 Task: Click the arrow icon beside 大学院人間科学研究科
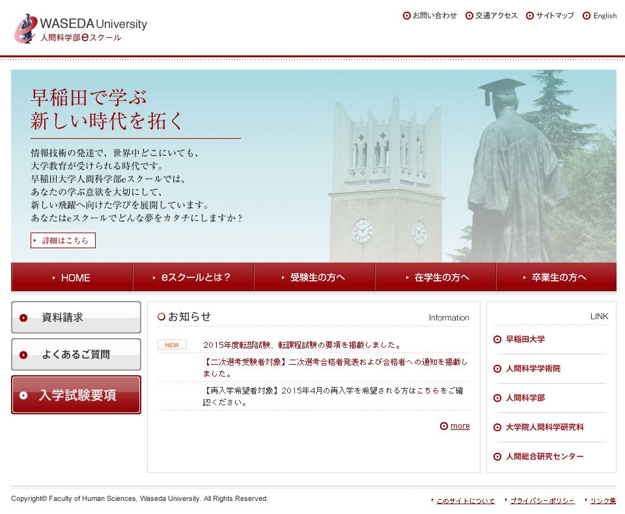click(497, 427)
